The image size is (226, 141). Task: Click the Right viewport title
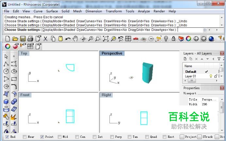106,95
